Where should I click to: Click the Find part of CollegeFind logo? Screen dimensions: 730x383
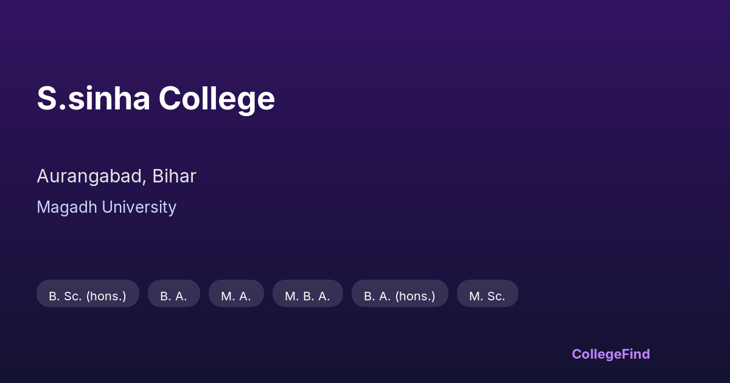[x=634, y=354]
